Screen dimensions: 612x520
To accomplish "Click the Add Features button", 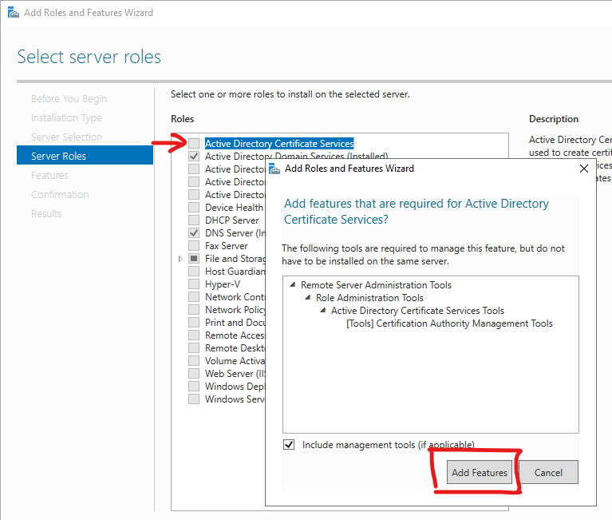I will (x=479, y=472).
